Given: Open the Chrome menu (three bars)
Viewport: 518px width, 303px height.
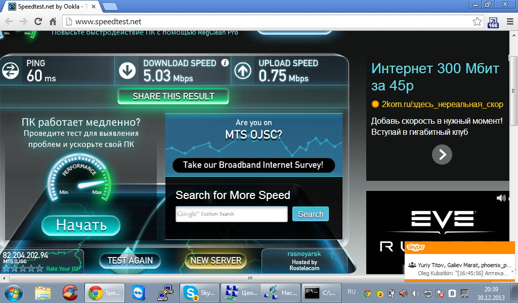Looking at the screenshot, I should tap(510, 22).
